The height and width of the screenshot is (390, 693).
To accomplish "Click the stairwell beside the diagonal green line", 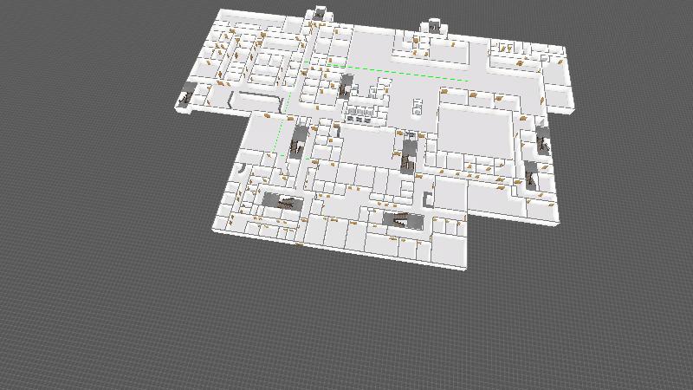I will pos(299,140).
